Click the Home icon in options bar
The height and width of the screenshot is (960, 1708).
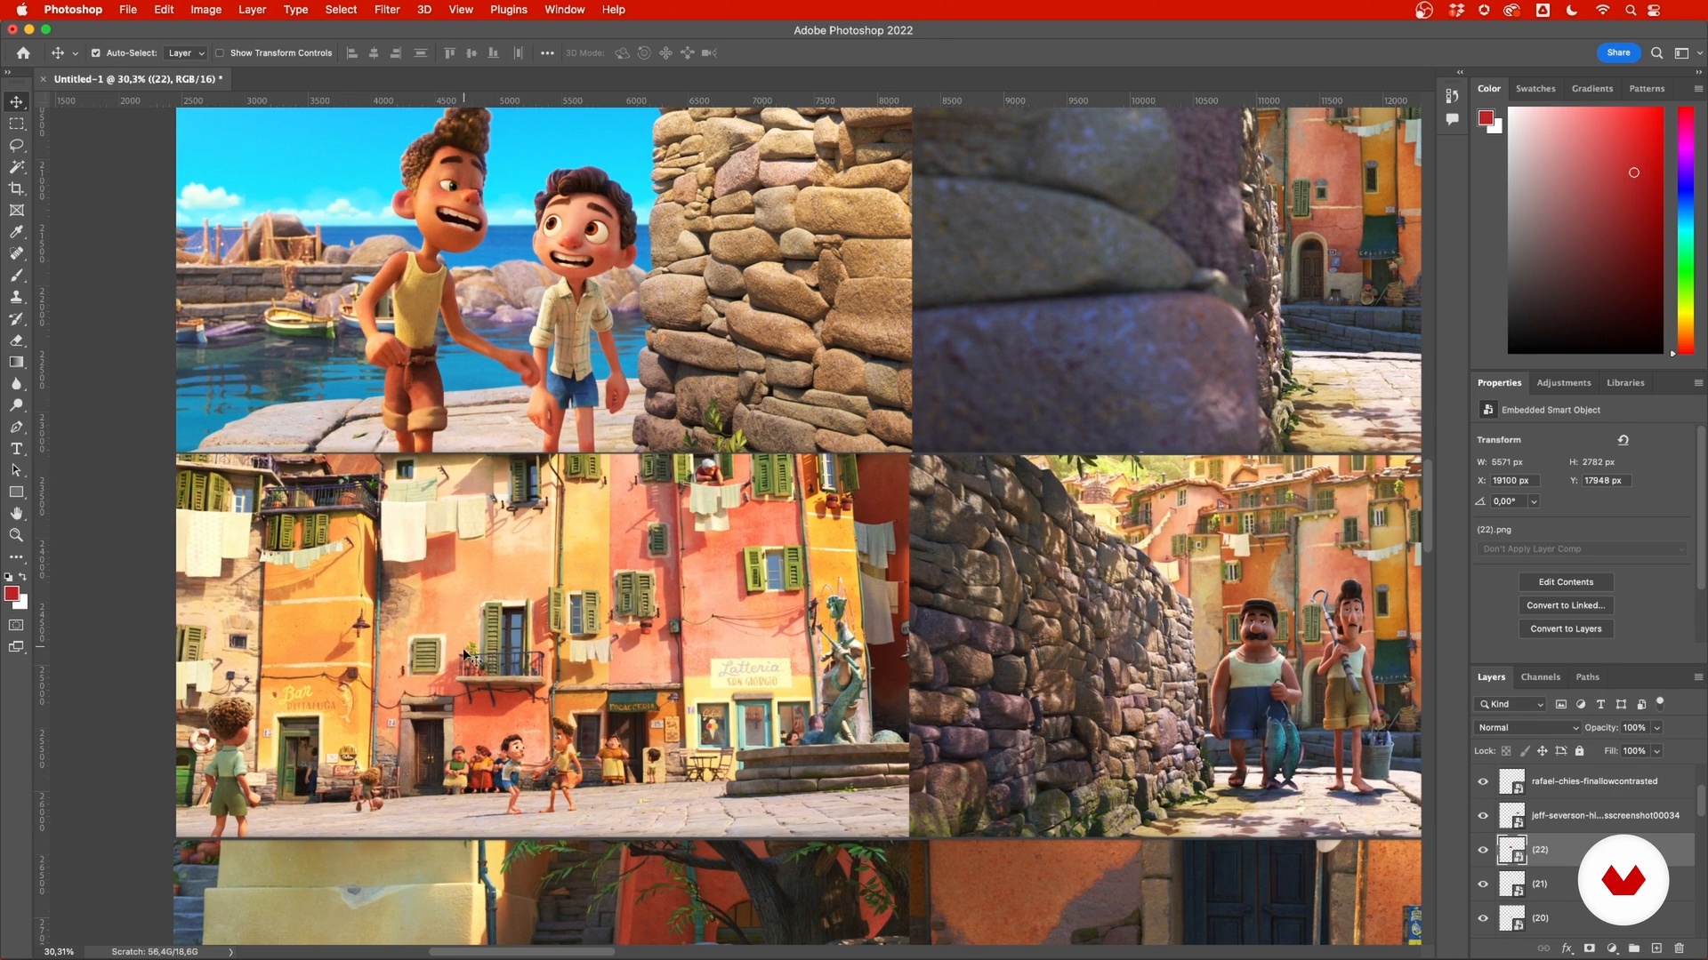click(23, 53)
